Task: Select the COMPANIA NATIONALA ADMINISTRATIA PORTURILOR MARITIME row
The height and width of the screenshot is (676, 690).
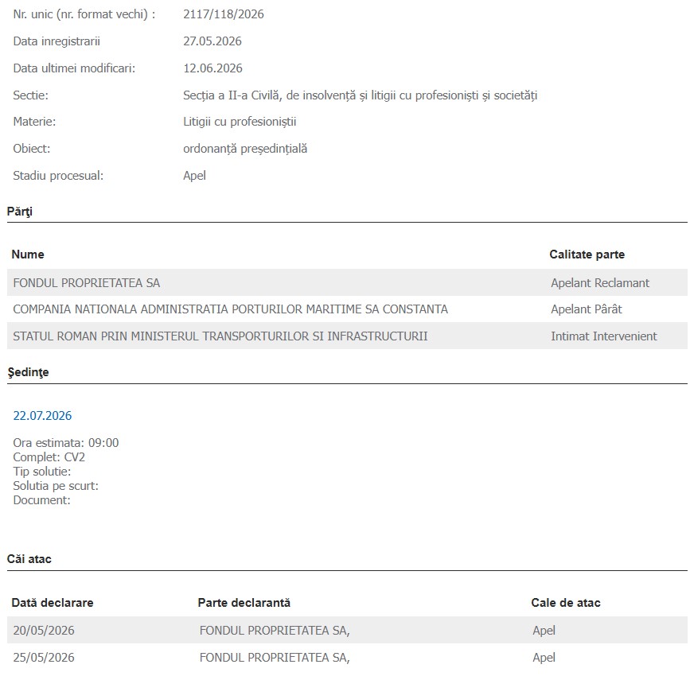Action: [347, 309]
